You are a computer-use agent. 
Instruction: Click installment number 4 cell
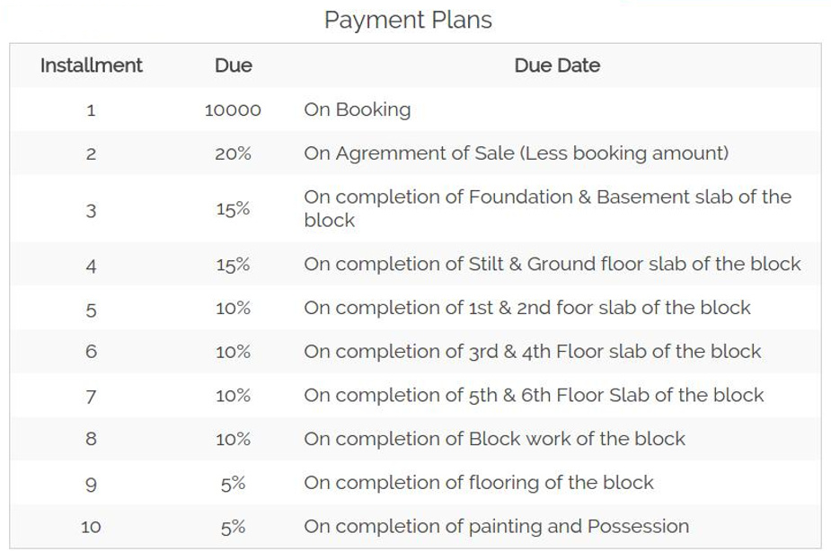coord(91,266)
